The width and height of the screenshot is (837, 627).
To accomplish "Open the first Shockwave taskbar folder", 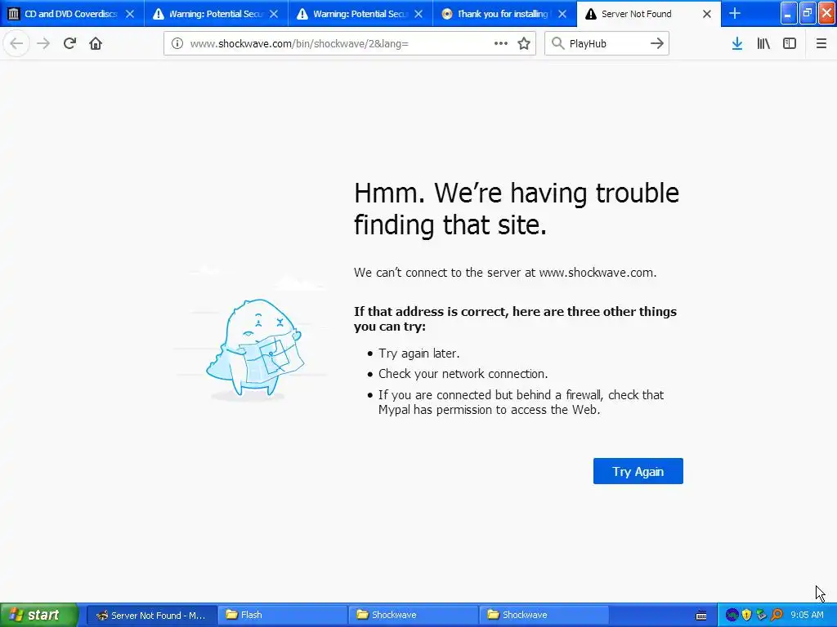I will tap(413, 616).
